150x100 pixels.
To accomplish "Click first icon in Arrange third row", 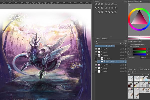I will 99,12.
